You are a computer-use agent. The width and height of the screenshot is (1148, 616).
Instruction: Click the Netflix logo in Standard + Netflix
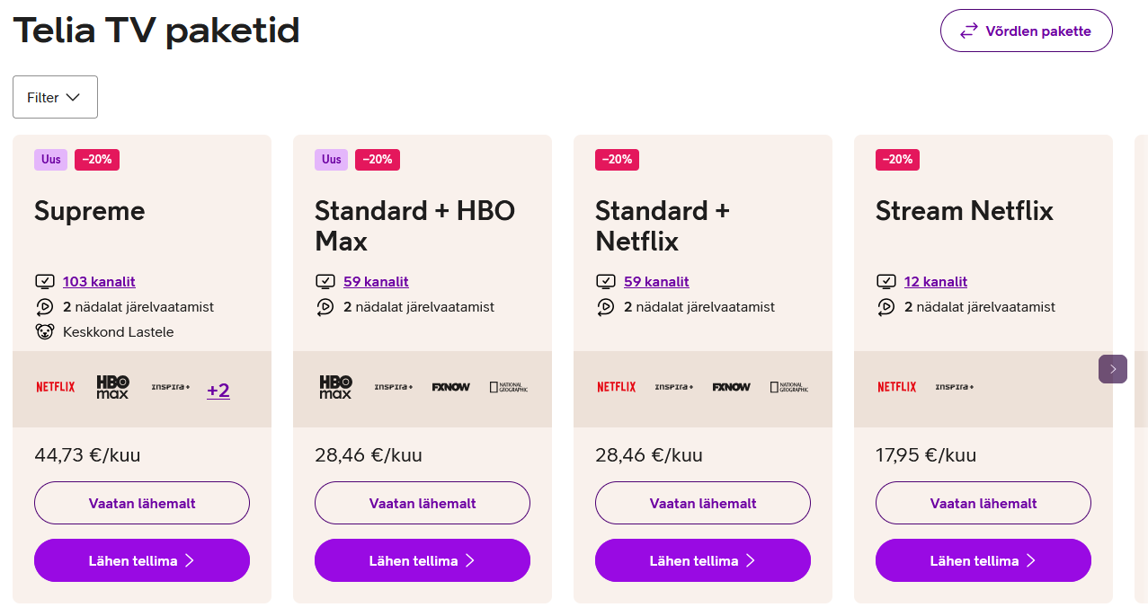pyautogui.click(x=617, y=387)
